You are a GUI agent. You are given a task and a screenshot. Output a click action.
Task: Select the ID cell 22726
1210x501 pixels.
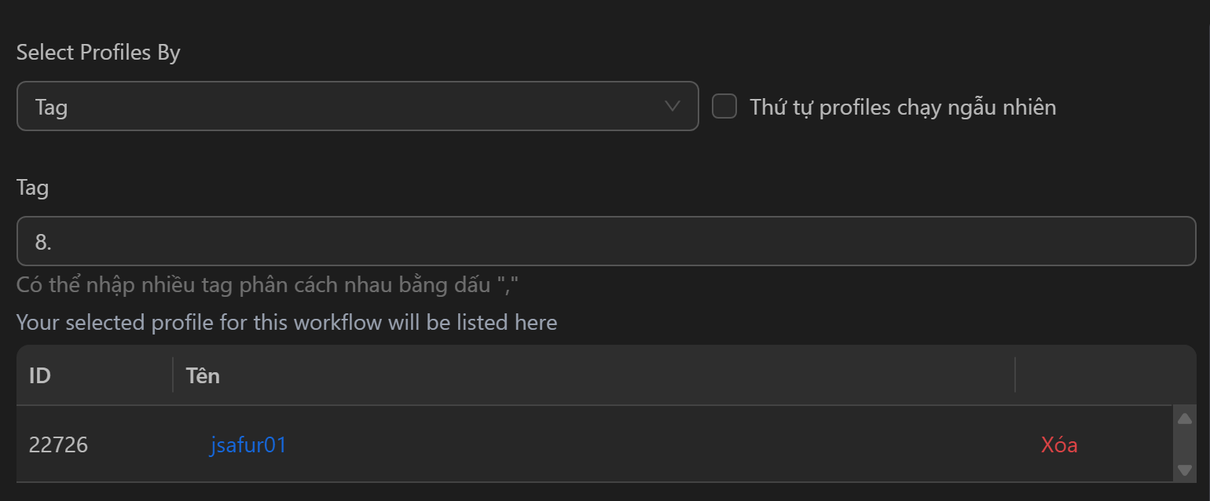point(59,445)
